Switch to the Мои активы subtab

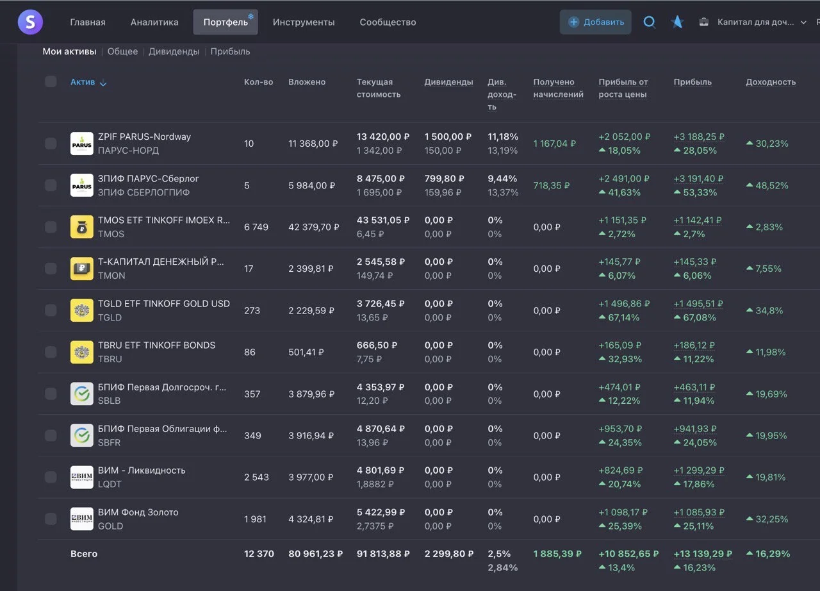(x=69, y=51)
